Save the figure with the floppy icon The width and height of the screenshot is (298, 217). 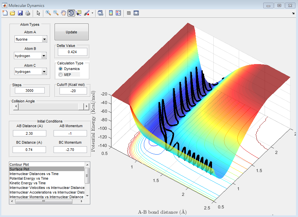[x=20, y=13]
